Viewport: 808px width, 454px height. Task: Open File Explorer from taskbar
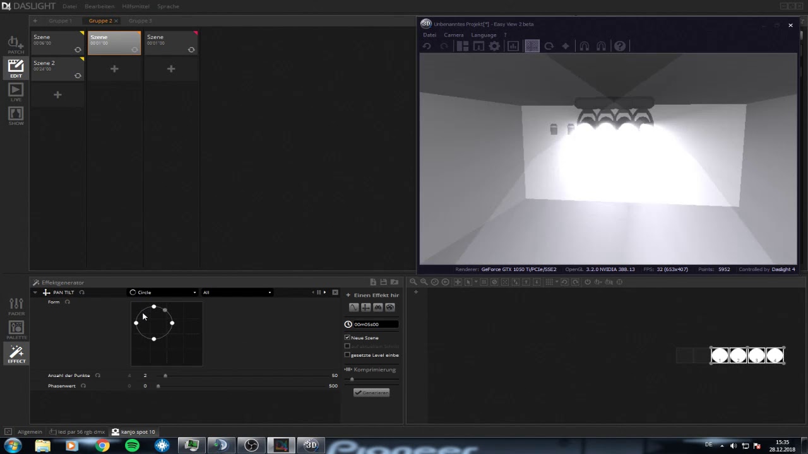pos(42,446)
